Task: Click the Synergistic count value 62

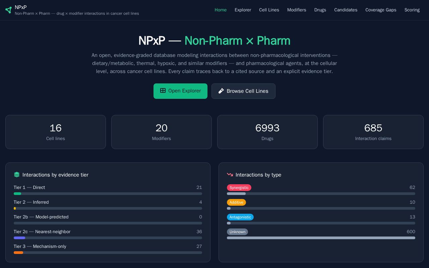Action: (x=412, y=188)
